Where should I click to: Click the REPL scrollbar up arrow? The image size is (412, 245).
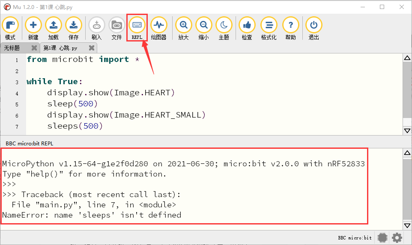point(407,153)
